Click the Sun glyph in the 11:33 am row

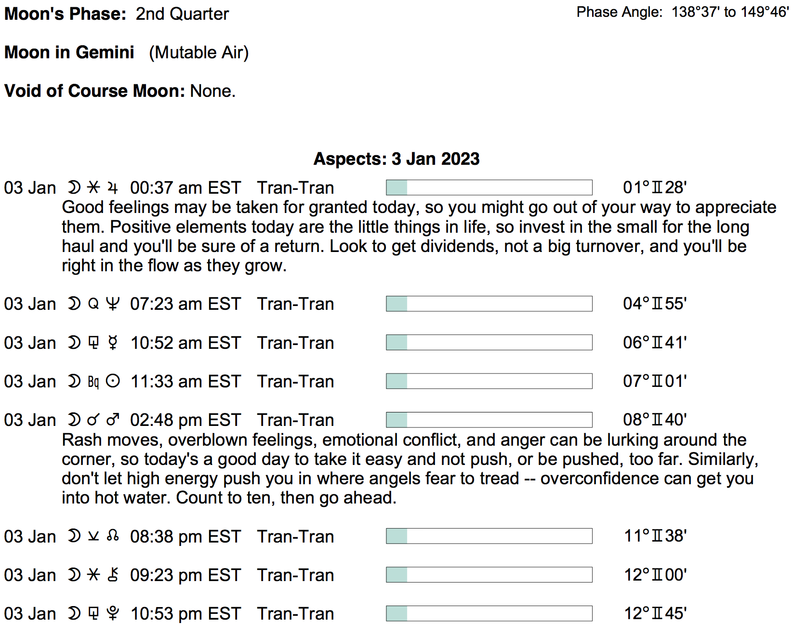pos(113,381)
